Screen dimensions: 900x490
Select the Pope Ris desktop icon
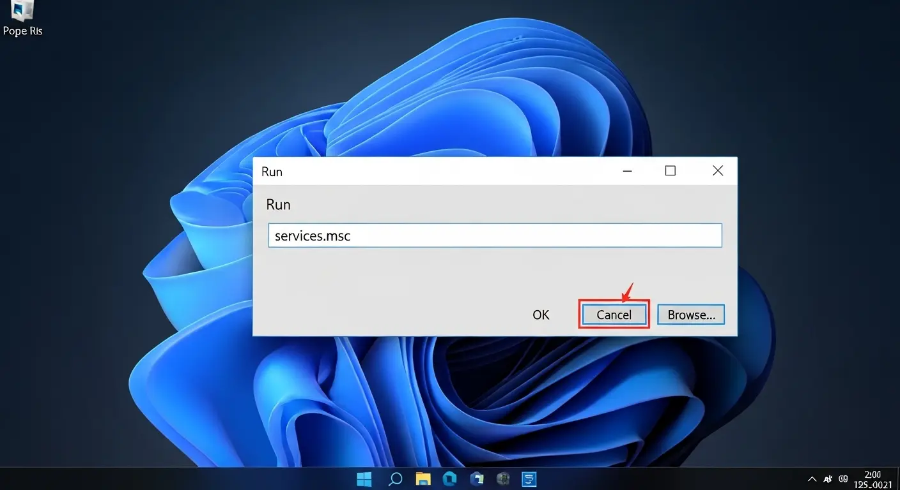(23, 19)
